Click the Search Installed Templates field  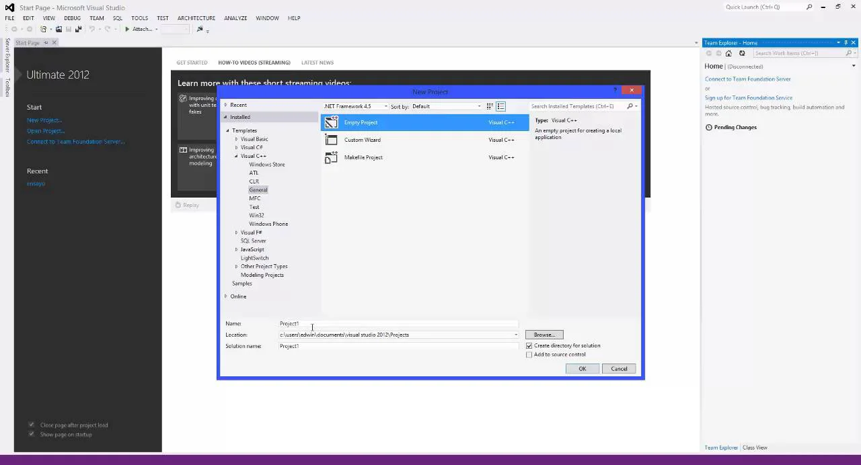coord(578,106)
